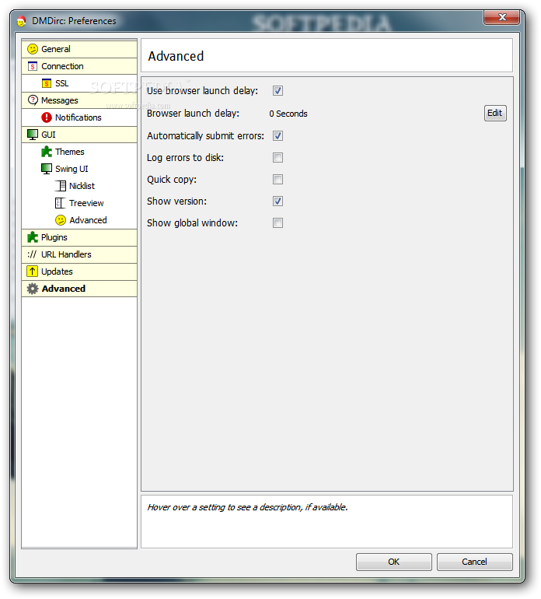Open Themes settings
Image resolution: width=541 pixels, height=599 pixels.
(79, 152)
